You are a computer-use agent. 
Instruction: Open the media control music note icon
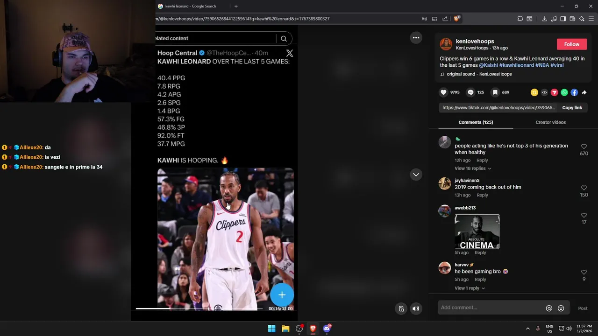pos(554,19)
